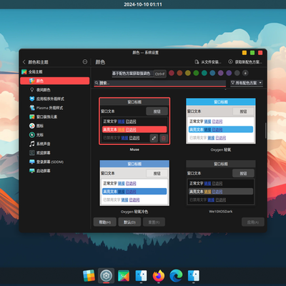Click the 2024-10-10 01:11 clock
This screenshot has height=286, width=286.
pyautogui.click(x=143, y=4)
